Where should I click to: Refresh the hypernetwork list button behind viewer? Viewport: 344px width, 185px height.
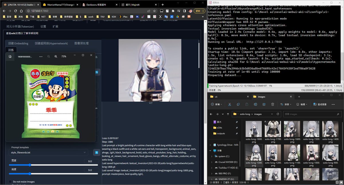(x=97, y=72)
